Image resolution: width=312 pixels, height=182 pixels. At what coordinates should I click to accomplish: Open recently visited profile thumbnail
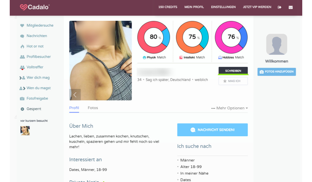click(25, 130)
